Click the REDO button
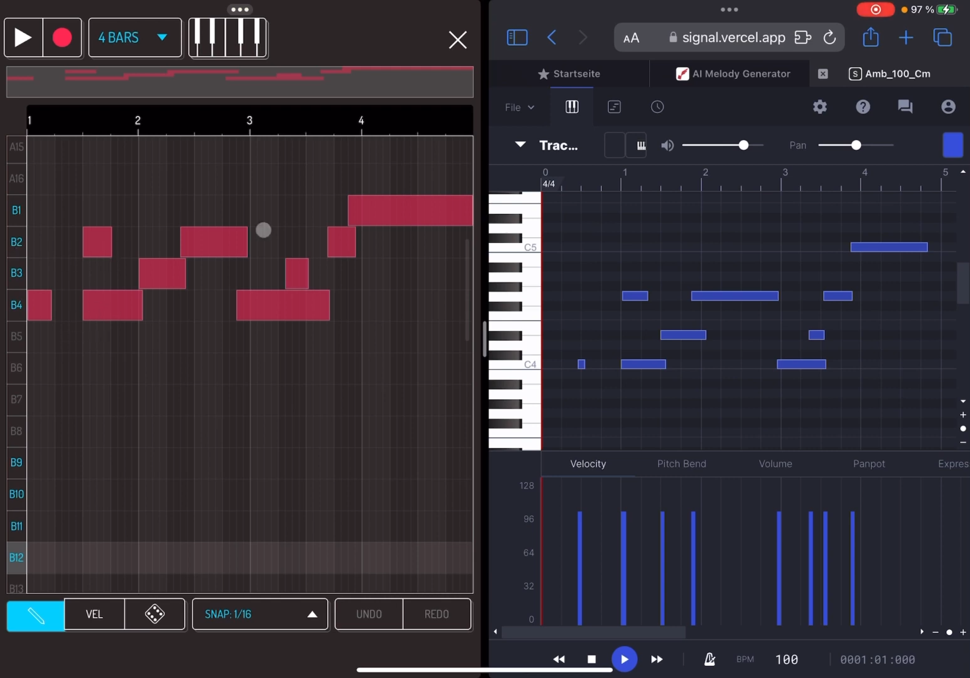Viewport: 970px width, 678px height. click(436, 614)
